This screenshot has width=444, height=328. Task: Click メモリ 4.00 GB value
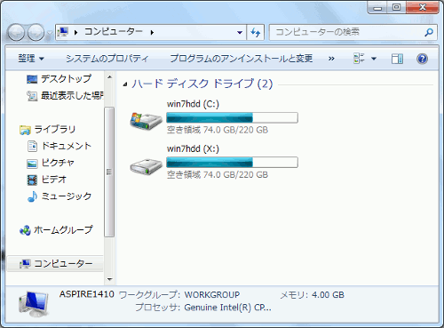tap(328, 295)
